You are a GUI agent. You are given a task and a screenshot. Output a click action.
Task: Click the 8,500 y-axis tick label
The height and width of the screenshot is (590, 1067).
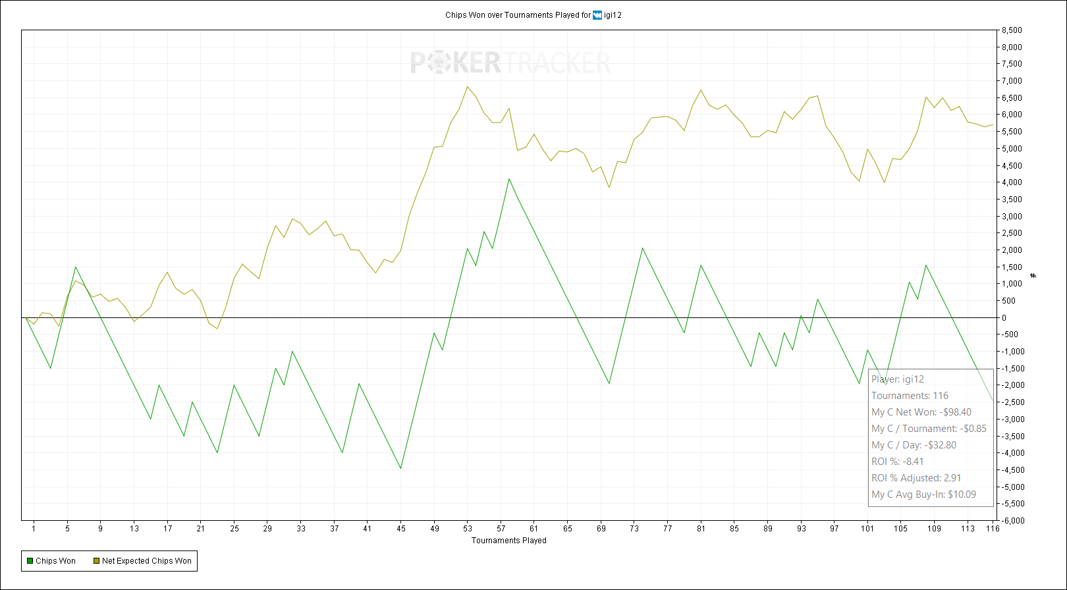1012,30
